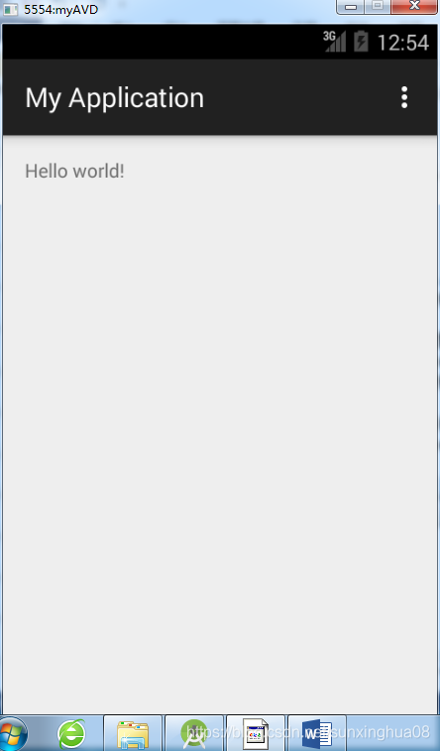Viewport: 440px width, 751px height.
Task: Minimize the myAVD emulator window
Action: (351, 7)
